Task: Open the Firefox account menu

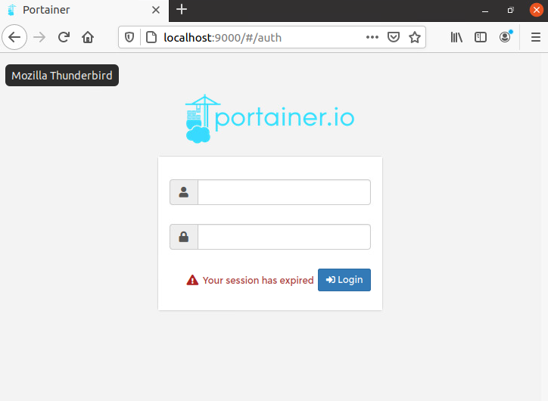Action: pos(505,36)
